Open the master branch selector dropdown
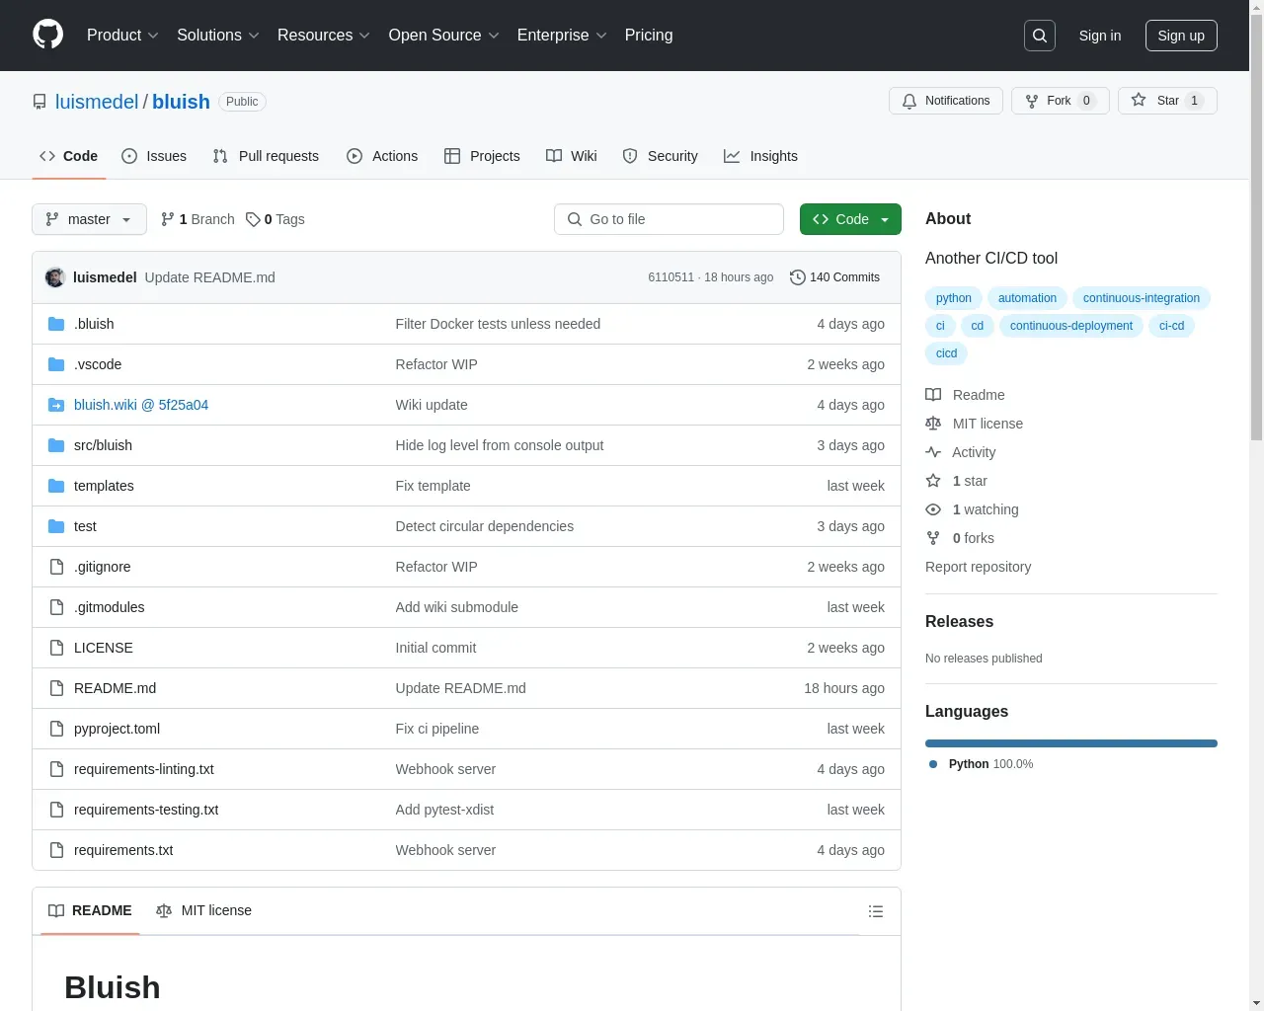 (89, 219)
